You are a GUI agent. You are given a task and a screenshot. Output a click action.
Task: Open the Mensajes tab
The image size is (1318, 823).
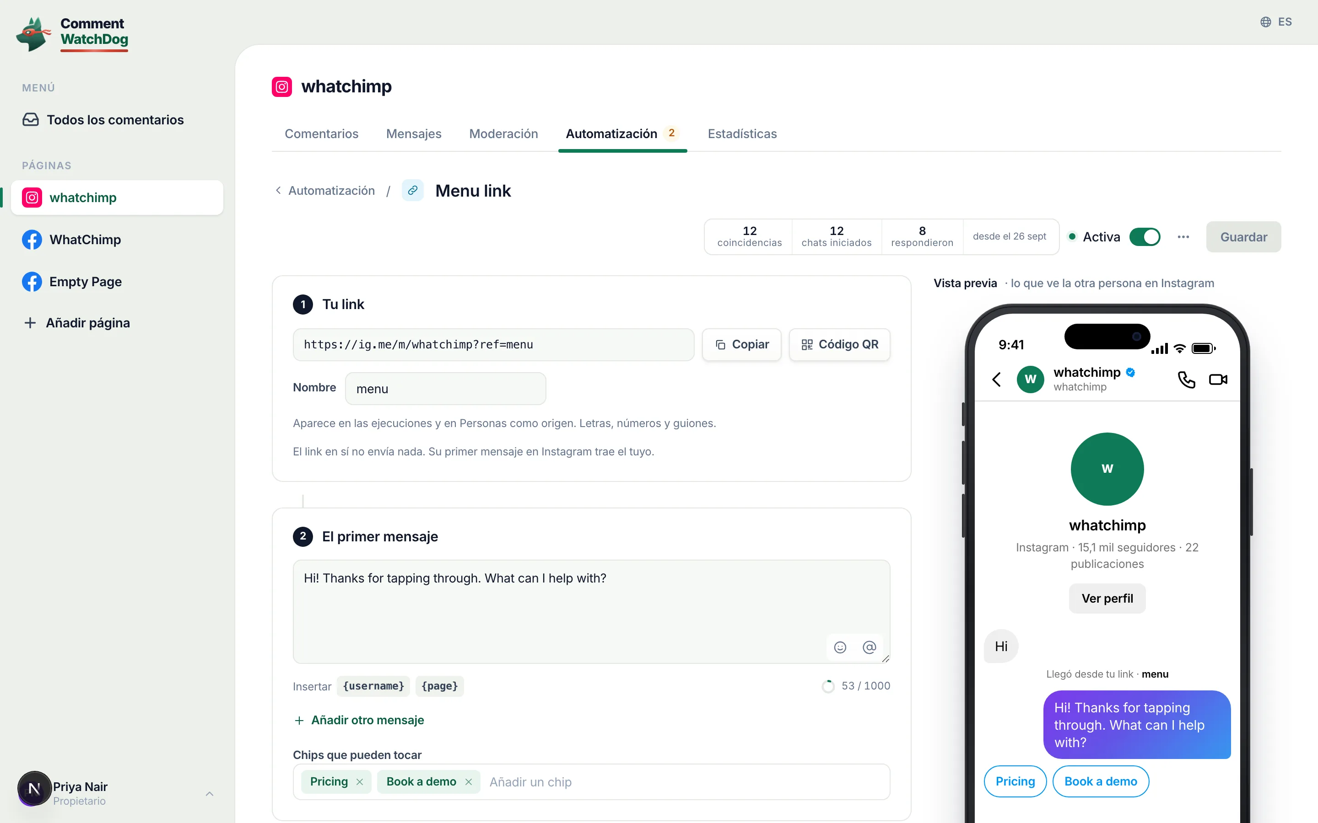point(414,134)
